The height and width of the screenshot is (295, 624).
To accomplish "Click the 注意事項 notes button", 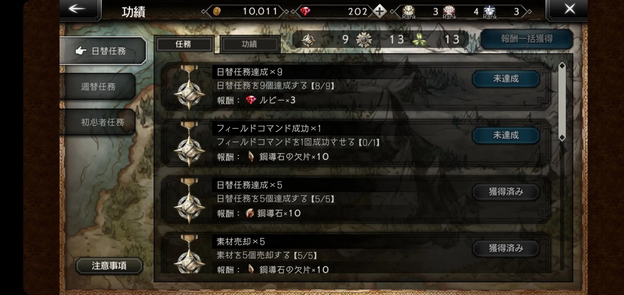I will coord(109,265).
